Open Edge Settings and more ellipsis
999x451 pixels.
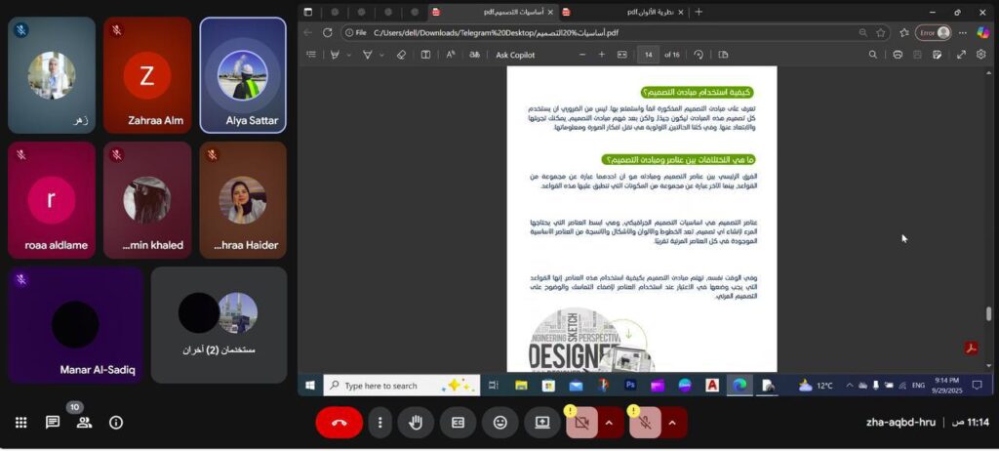pyautogui.click(x=963, y=32)
